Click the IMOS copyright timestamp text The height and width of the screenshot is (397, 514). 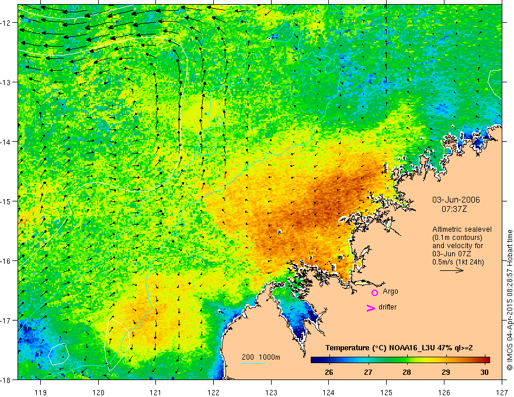point(509,300)
